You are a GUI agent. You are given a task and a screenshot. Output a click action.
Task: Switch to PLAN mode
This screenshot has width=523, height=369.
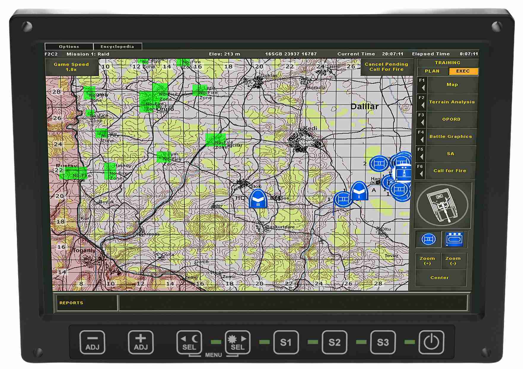point(432,71)
